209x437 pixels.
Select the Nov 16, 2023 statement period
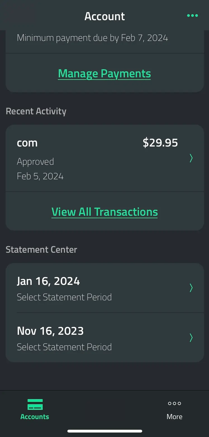(x=105, y=338)
